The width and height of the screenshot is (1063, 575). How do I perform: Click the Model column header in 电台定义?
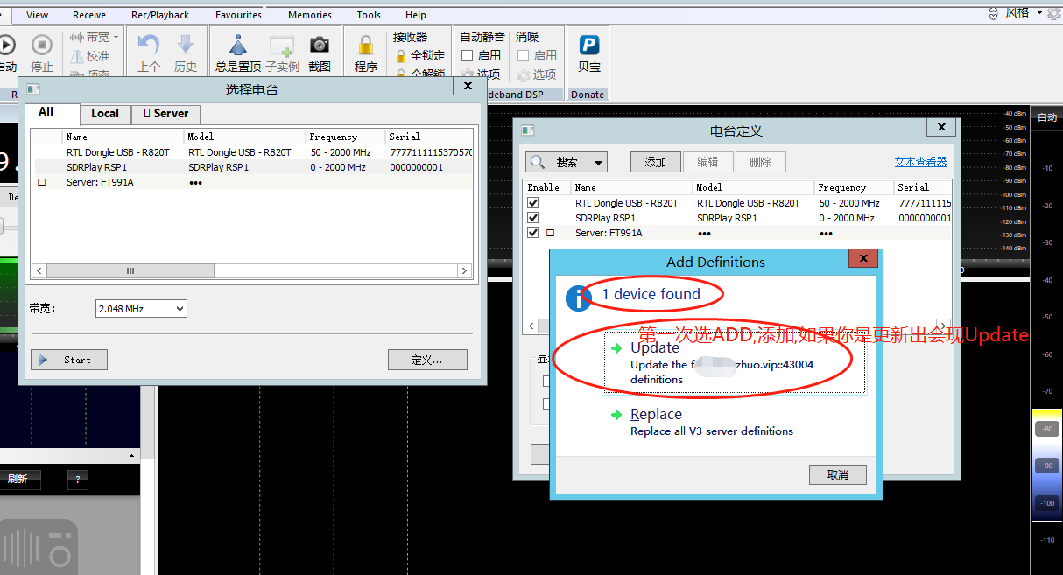[754, 187]
